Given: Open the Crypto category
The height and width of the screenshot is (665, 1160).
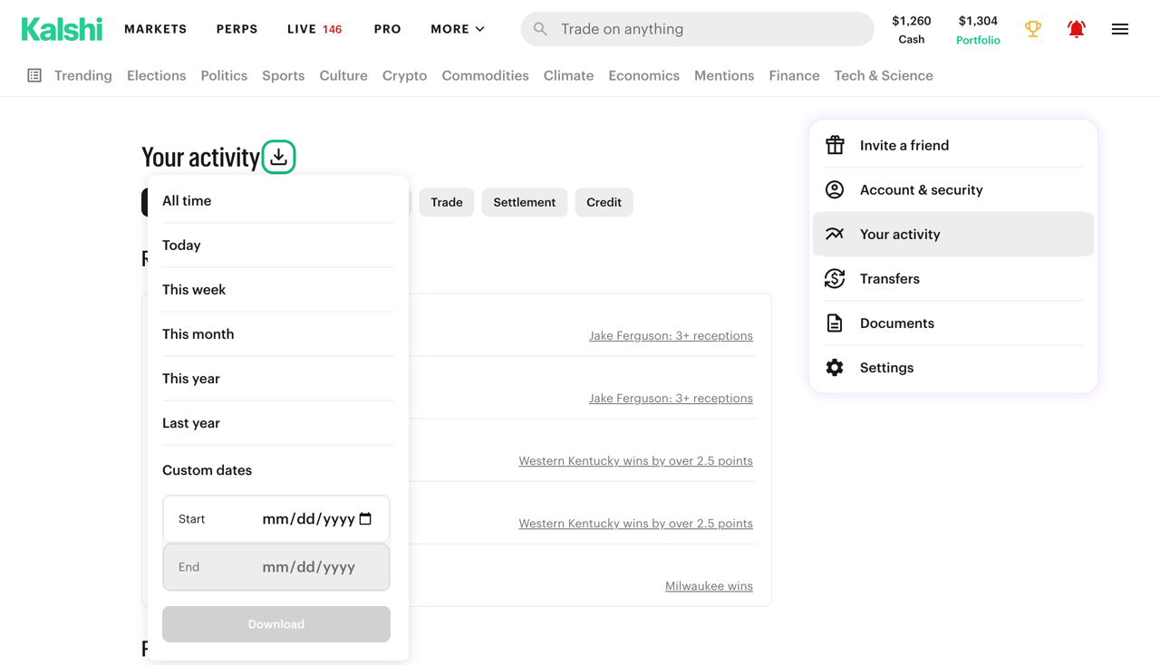Looking at the screenshot, I should 404,75.
